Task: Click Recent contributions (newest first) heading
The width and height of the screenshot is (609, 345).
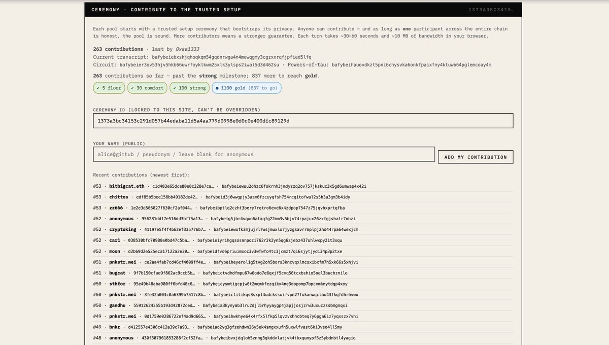Action: (x=142, y=175)
